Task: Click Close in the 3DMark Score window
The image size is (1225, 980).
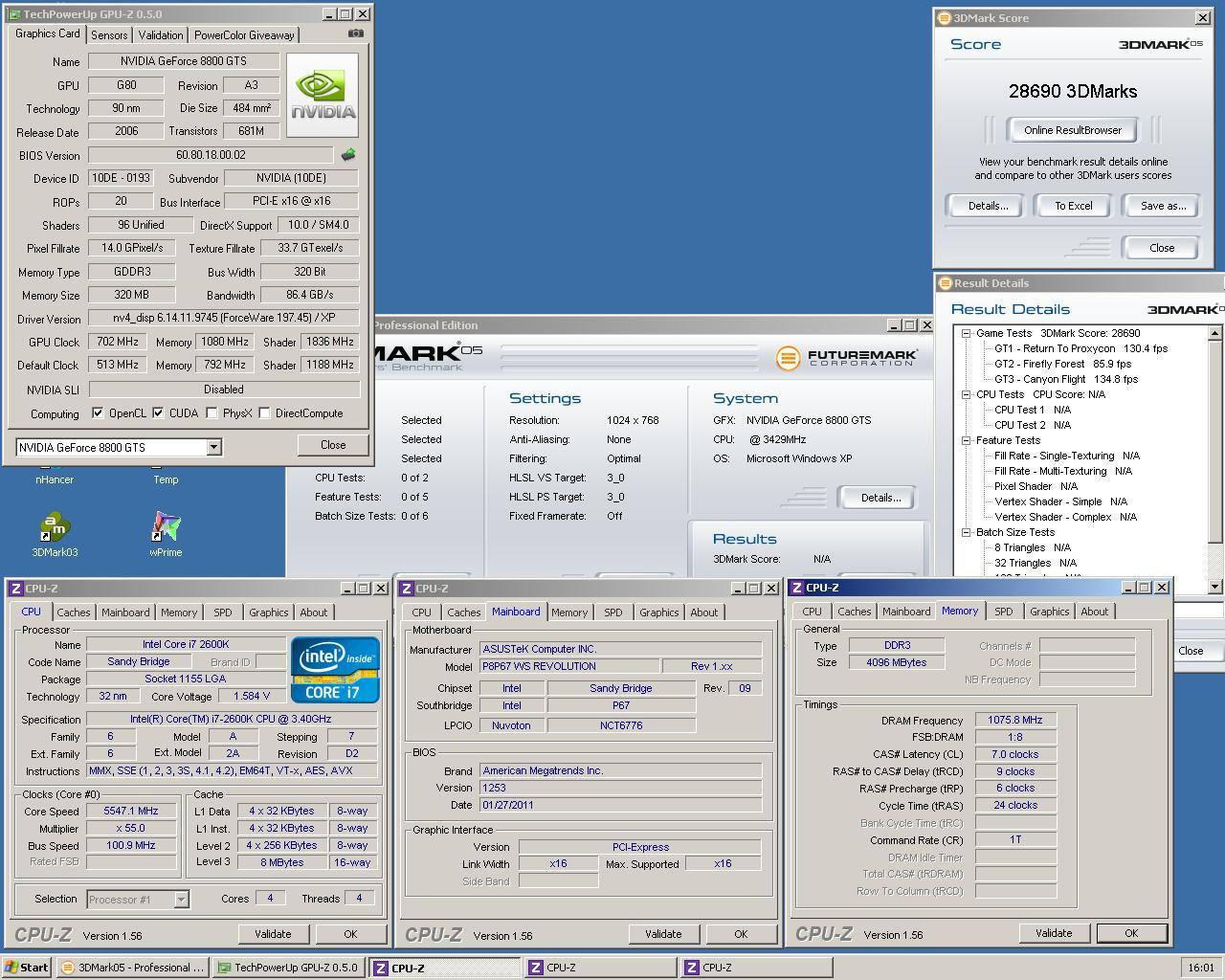Action: pos(1162,248)
